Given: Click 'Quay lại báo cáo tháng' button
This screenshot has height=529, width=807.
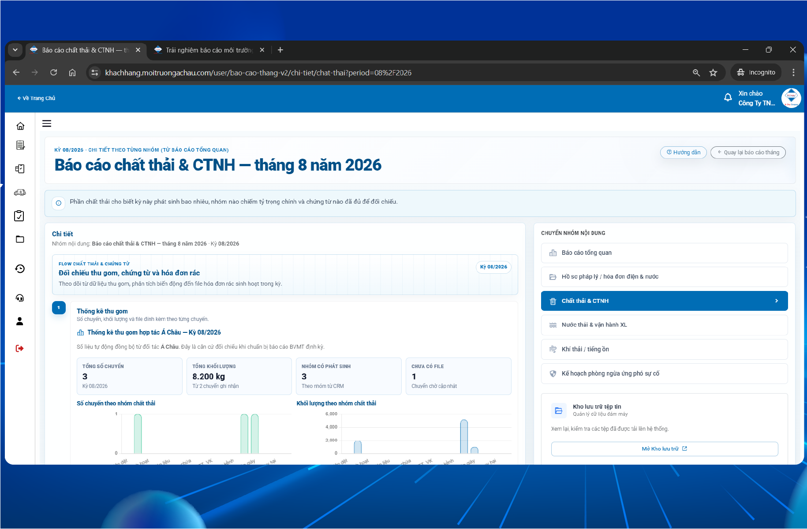Looking at the screenshot, I should click(748, 153).
